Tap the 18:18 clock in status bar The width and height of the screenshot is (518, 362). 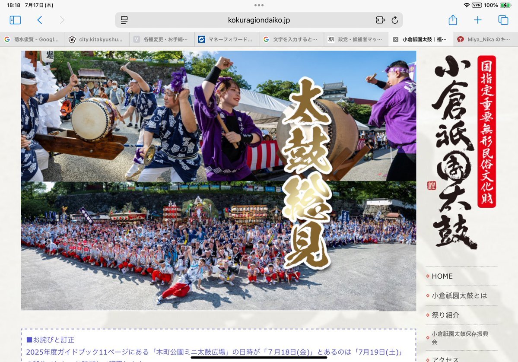click(x=13, y=5)
